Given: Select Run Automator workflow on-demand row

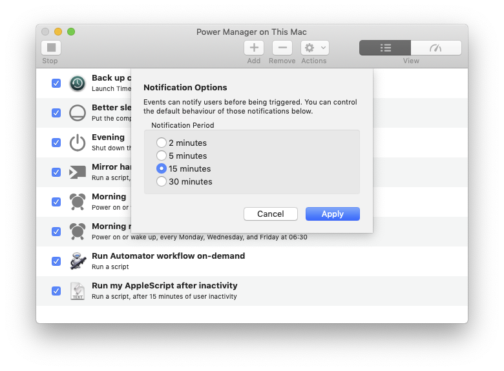Looking at the screenshot, I should (x=252, y=261).
